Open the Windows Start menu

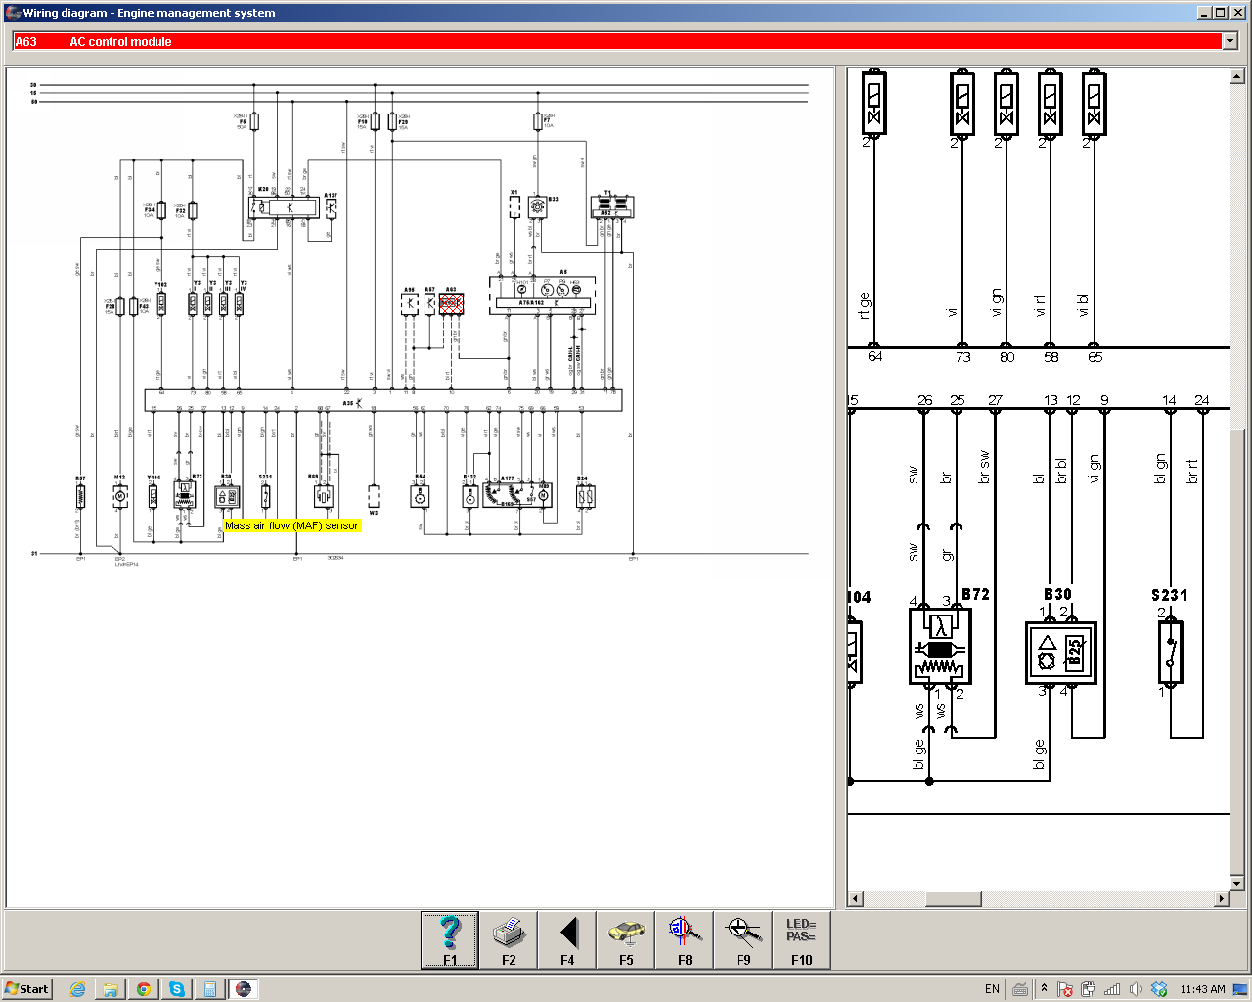coord(27,988)
